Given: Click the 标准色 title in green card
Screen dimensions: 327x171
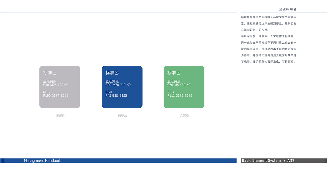Looking at the screenshot, I should pos(174,73).
